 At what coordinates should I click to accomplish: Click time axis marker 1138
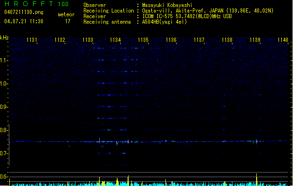point(227,40)
